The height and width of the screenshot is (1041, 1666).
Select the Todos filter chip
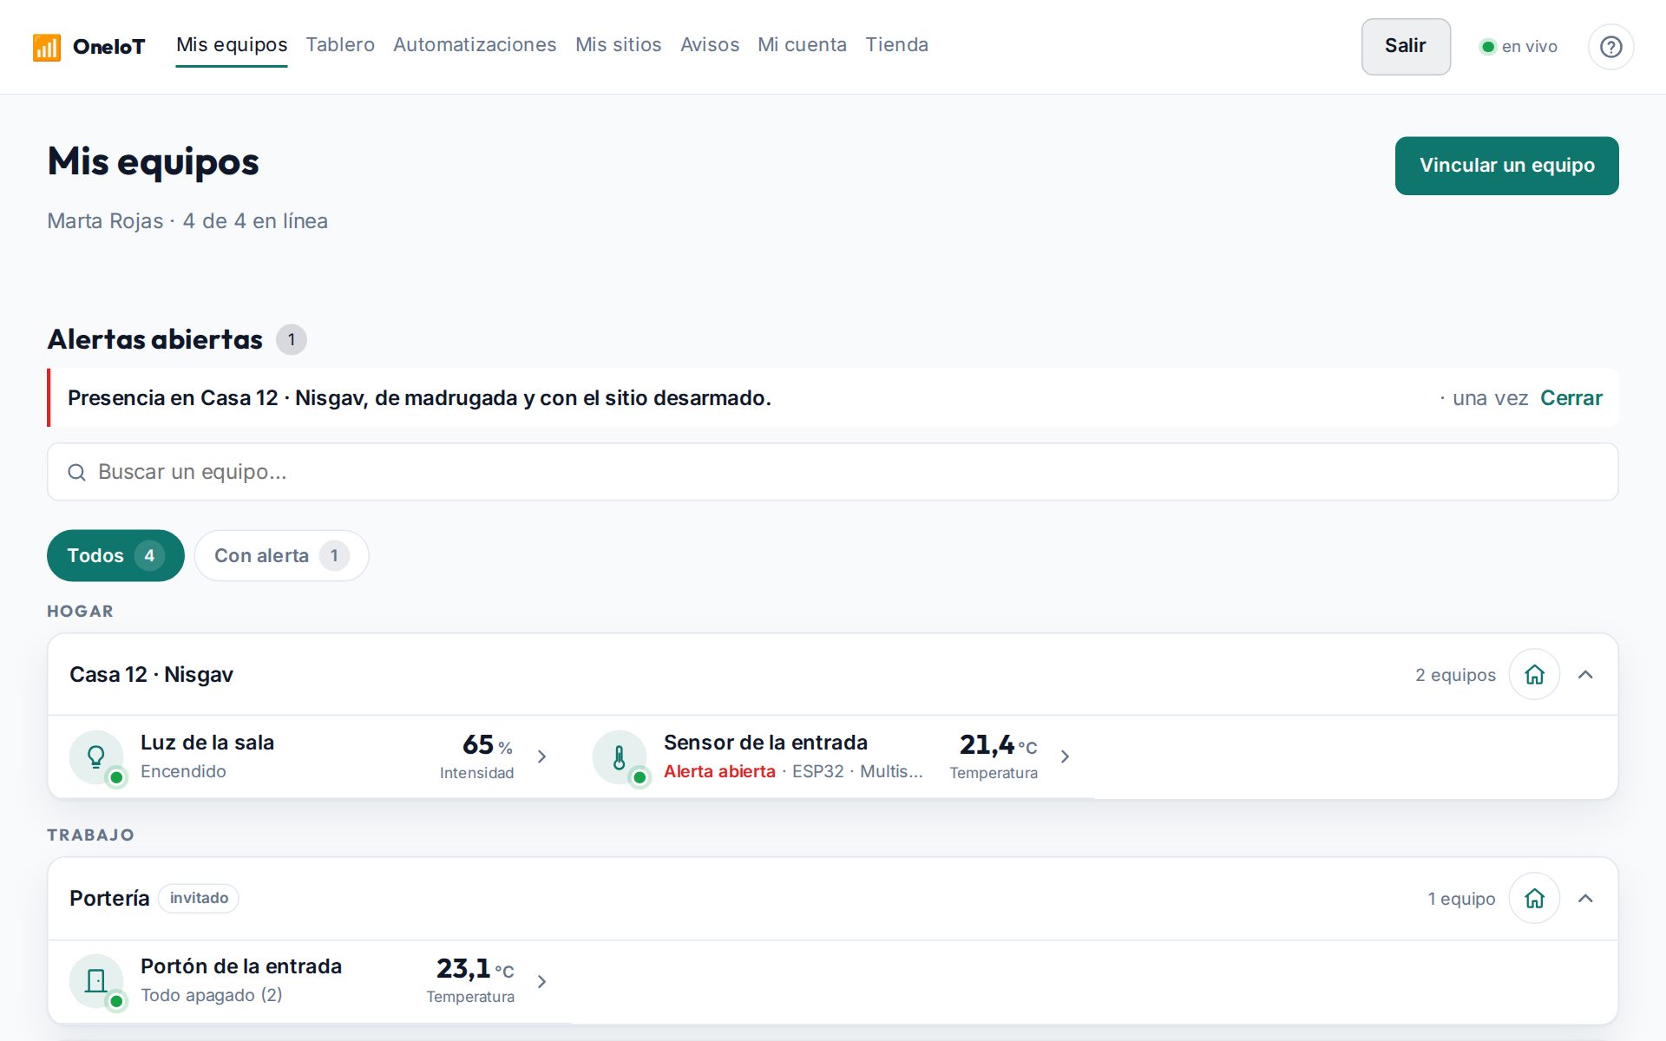pos(115,555)
